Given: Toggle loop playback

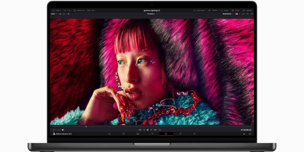Looking at the screenshot, I should pyautogui.click(x=160, y=130).
